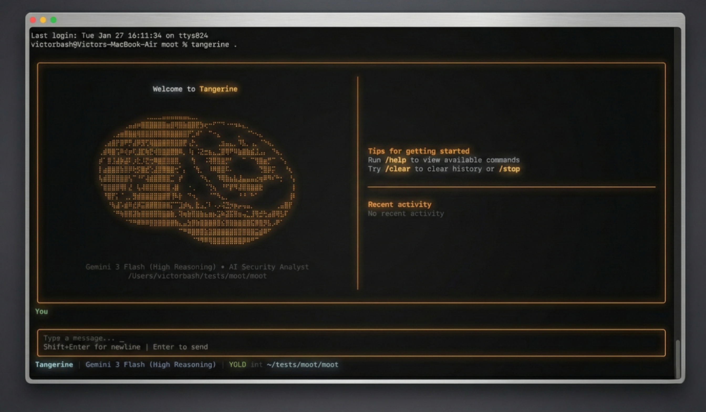Click the "Welcome to Tangerine" title
Image resolution: width=706 pixels, height=412 pixels.
(195, 89)
